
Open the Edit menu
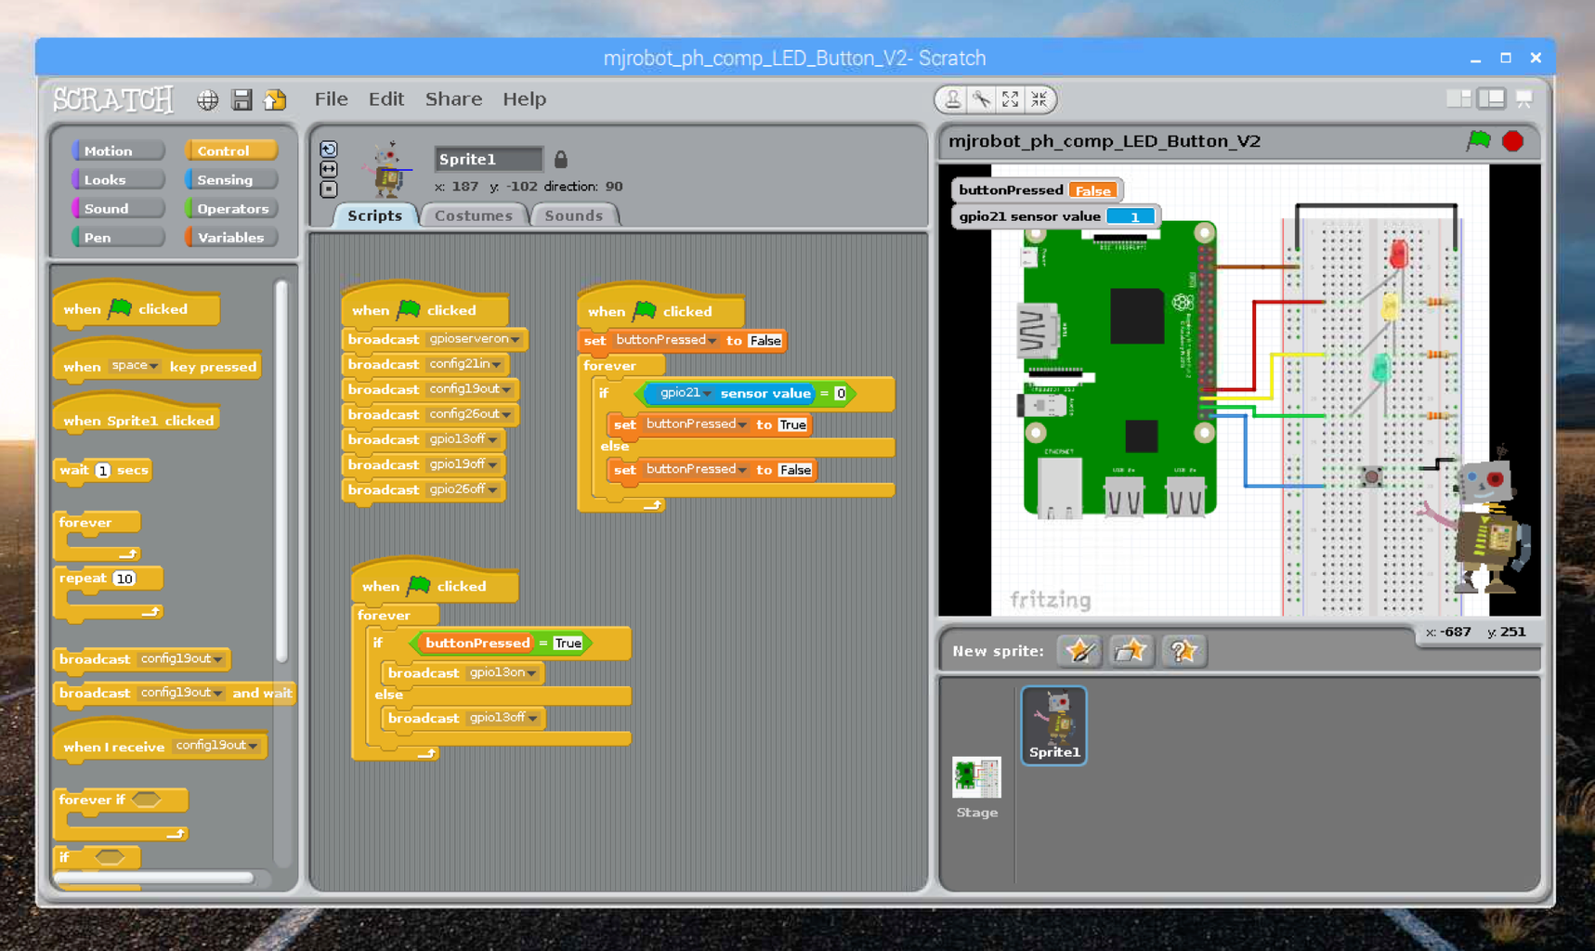coord(386,98)
